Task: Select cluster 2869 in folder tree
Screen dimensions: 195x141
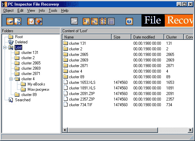Action: click(31, 68)
